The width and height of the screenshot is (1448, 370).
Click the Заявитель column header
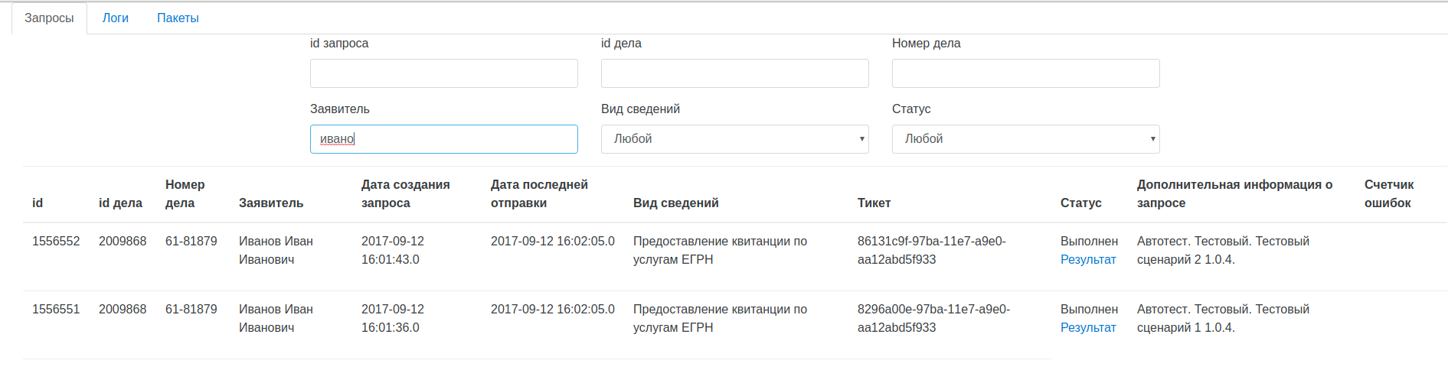(271, 203)
